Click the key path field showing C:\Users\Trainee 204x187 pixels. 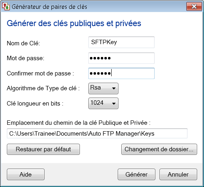[x=97, y=134]
